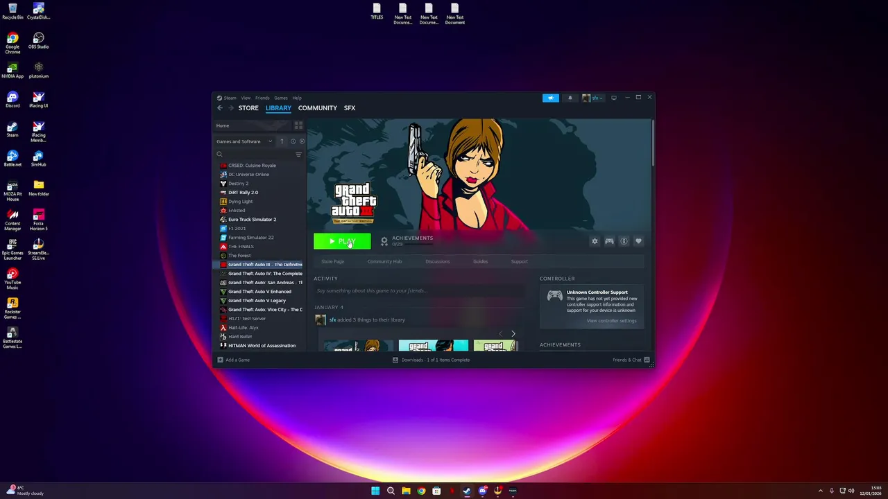Open the notifications bell icon
Image resolution: width=888 pixels, height=499 pixels.
570,98
